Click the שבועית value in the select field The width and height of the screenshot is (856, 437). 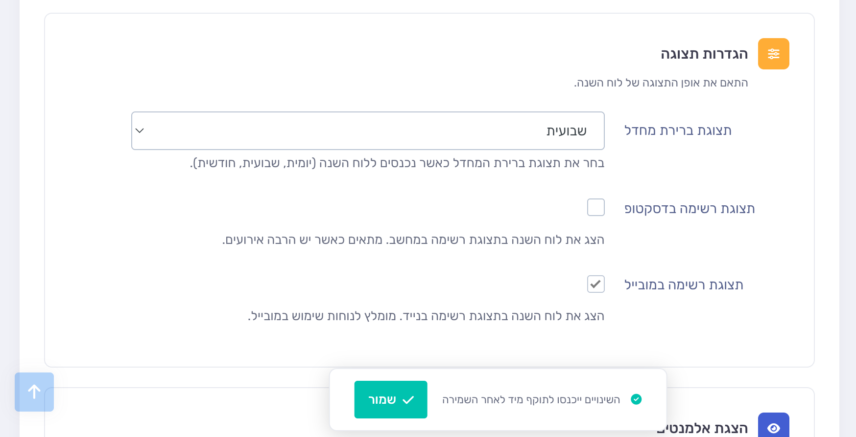tap(567, 131)
